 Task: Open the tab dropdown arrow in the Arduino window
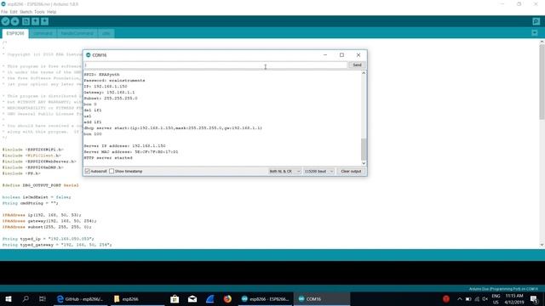(x=535, y=32)
